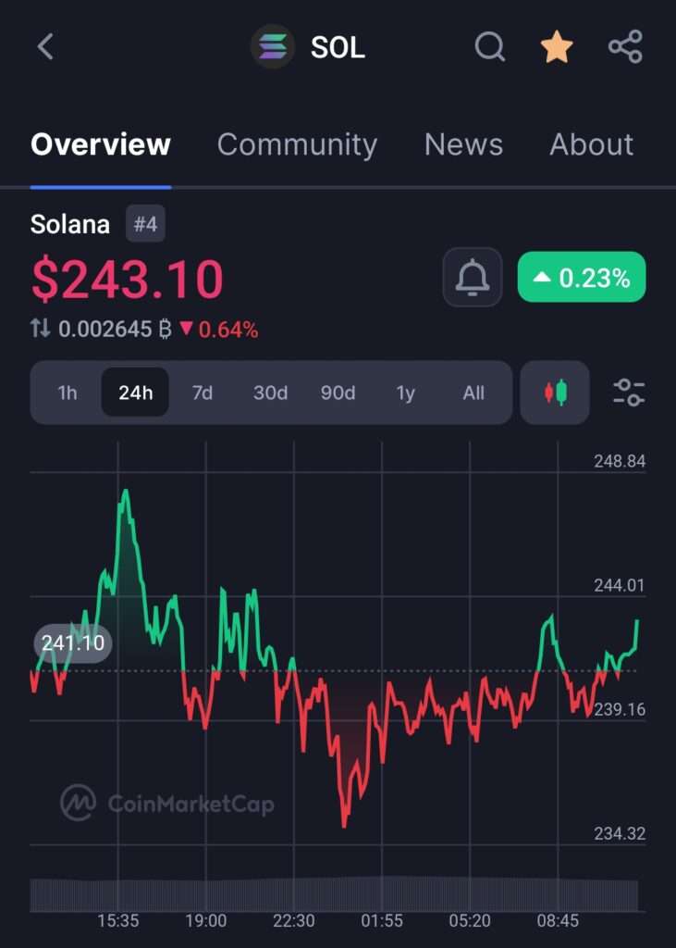This screenshot has width=676, height=948.
Task: Tap the 248.84 axis value
Action: click(x=620, y=461)
